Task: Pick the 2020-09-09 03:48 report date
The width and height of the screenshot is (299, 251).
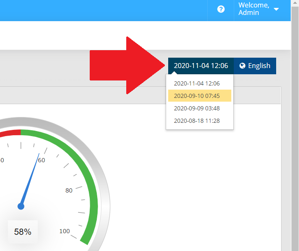Action: (x=197, y=108)
